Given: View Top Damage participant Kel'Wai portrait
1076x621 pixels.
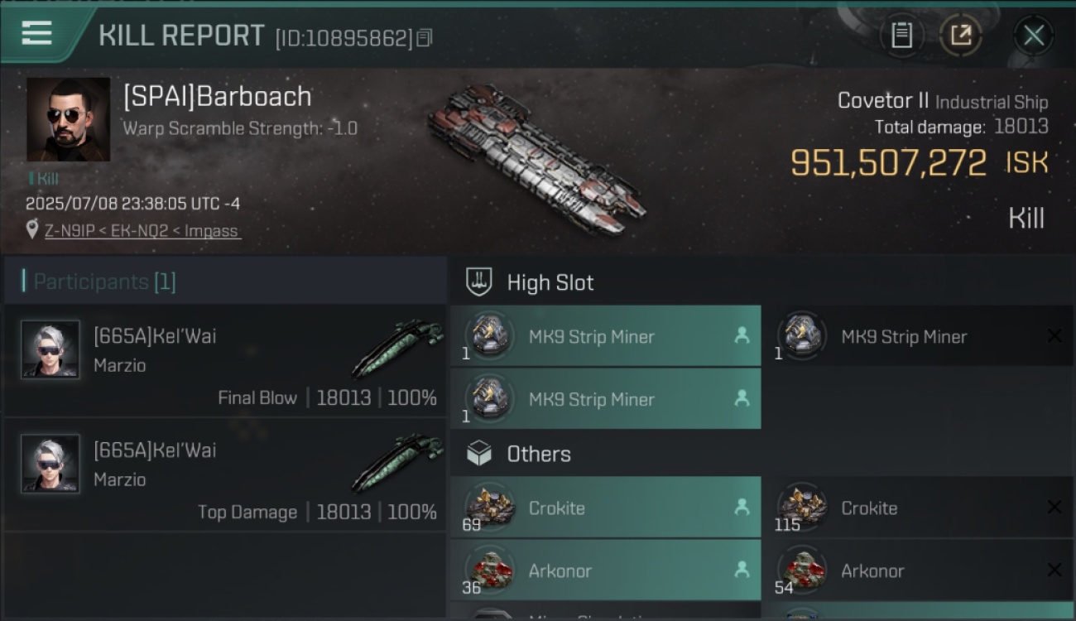Looking at the screenshot, I should tap(50, 464).
